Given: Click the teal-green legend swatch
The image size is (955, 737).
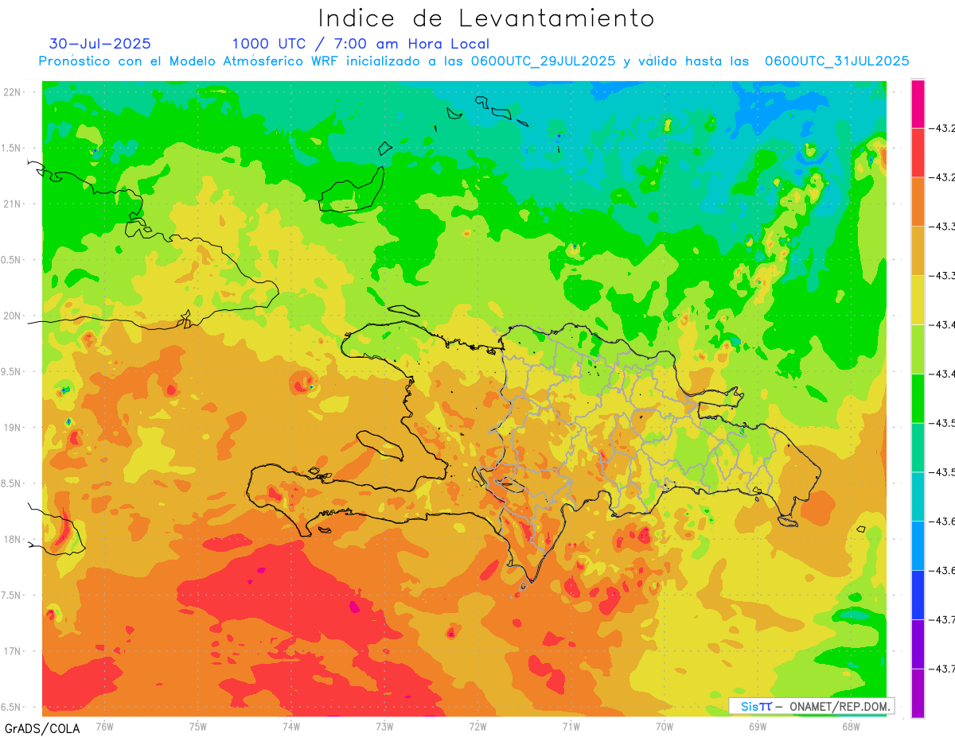Looking at the screenshot, I should pyautogui.click(x=918, y=448).
